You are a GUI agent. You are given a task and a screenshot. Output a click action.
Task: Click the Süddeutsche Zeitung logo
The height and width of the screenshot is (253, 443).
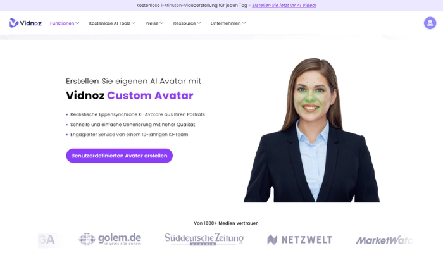(204, 240)
